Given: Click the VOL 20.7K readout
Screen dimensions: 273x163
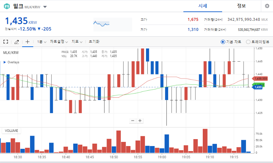Looking at the screenshot, I should click(x=69, y=56).
